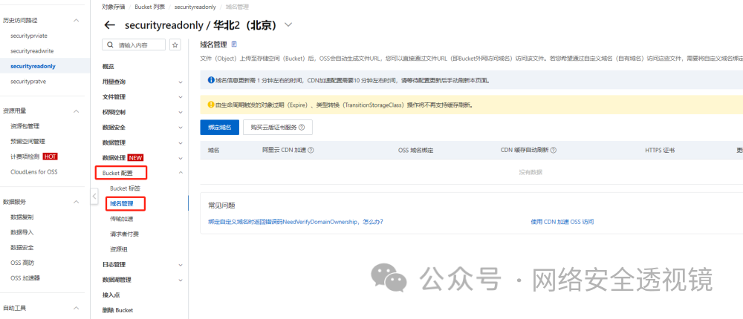
Task: Open 使用 CDN 加速 OSS 访问 link
Action: (562, 222)
